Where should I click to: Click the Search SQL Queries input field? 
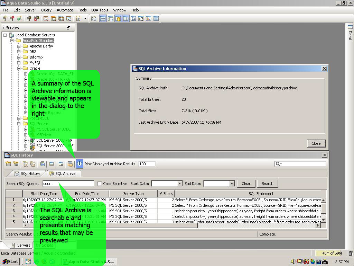pyautogui.click(x=68, y=184)
